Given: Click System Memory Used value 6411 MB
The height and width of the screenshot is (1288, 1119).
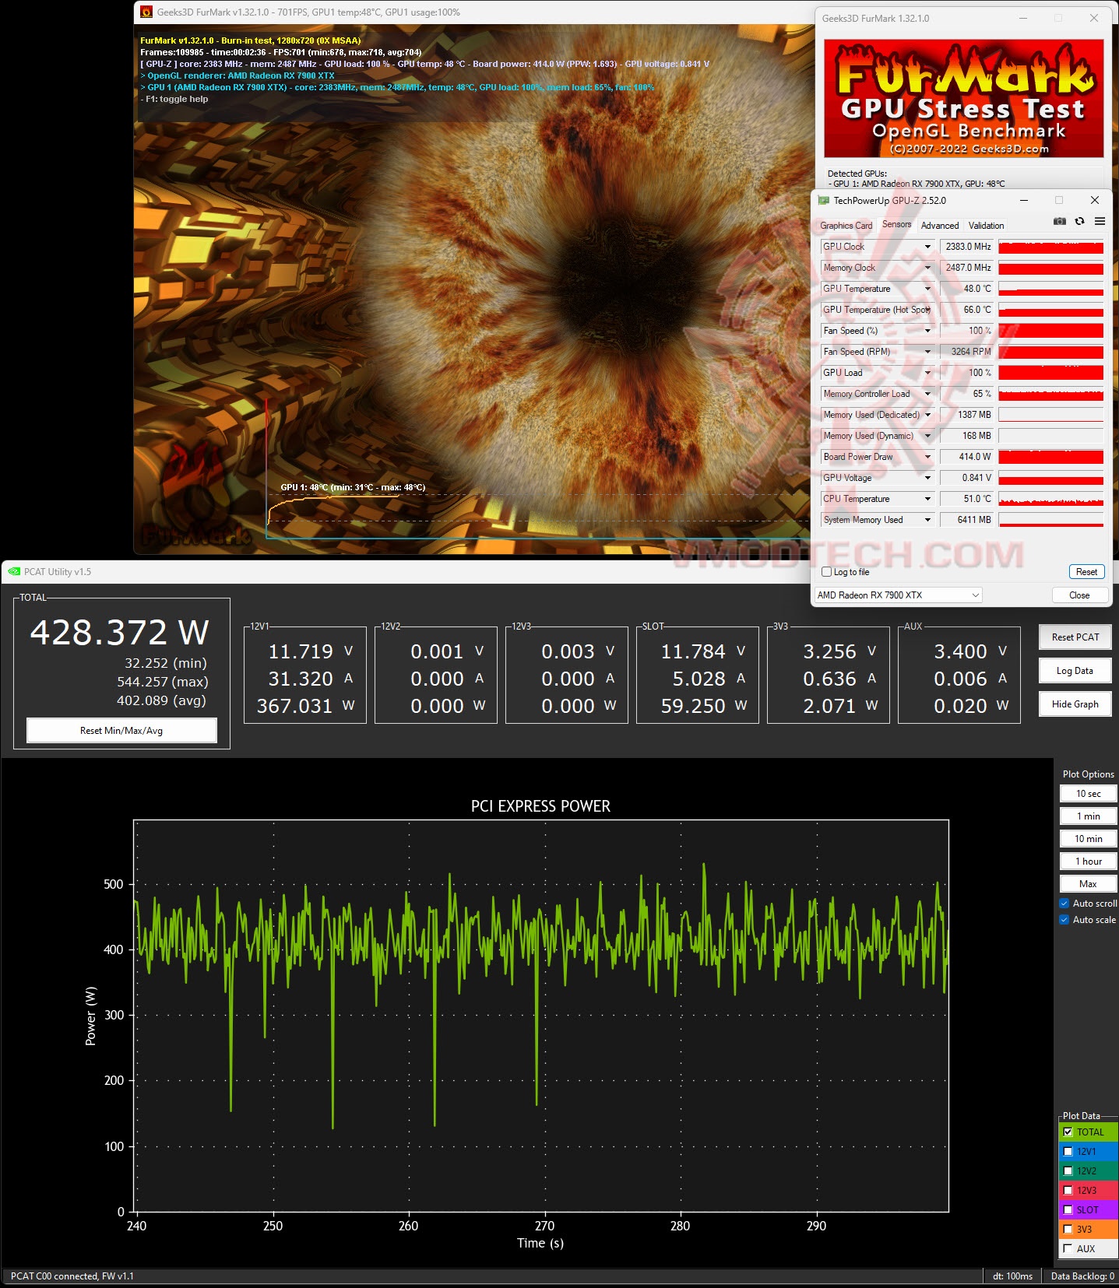Looking at the screenshot, I should click(x=966, y=520).
